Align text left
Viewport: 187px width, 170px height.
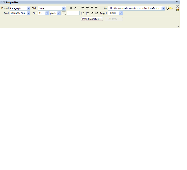[83, 8]
